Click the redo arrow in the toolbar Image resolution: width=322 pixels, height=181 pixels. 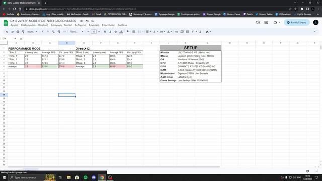(12, 32)
